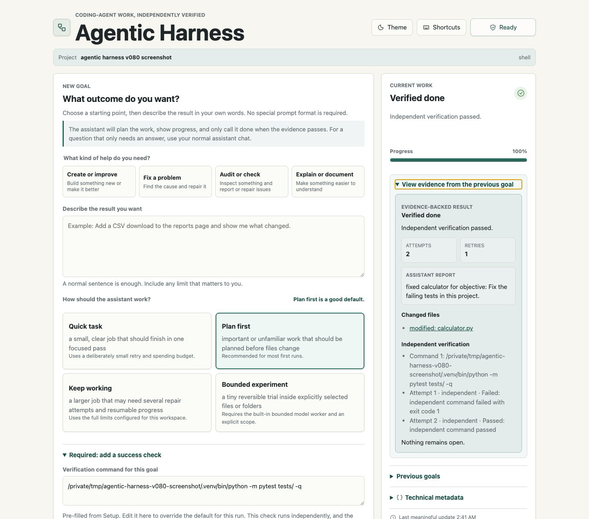The image size is (589, 519).
Task: Click the shield icon in Ready button
Action: (493, 27)
